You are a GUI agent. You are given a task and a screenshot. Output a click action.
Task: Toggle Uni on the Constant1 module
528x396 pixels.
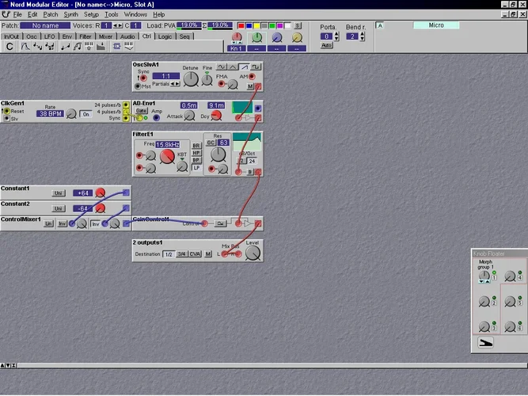(59, 192)
